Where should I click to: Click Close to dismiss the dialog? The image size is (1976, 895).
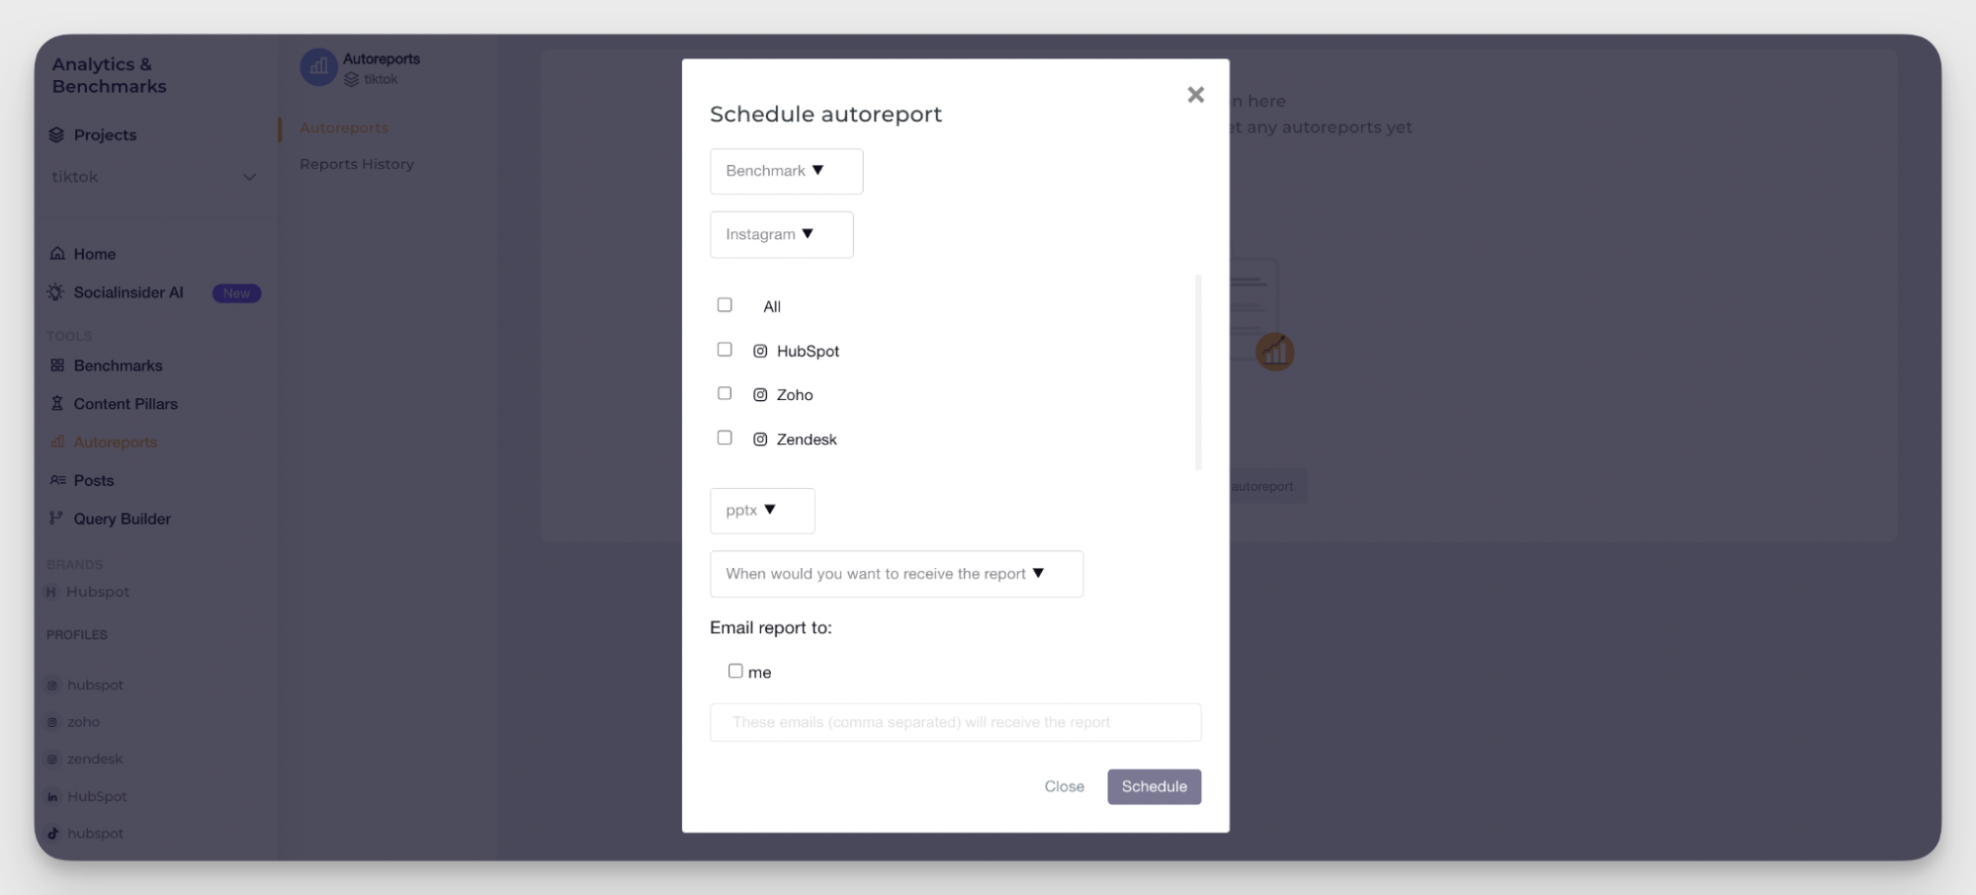[1064, 786]
